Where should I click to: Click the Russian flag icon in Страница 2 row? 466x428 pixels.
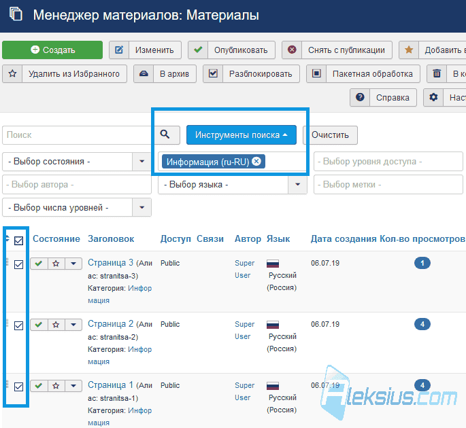tap(273, 325)
